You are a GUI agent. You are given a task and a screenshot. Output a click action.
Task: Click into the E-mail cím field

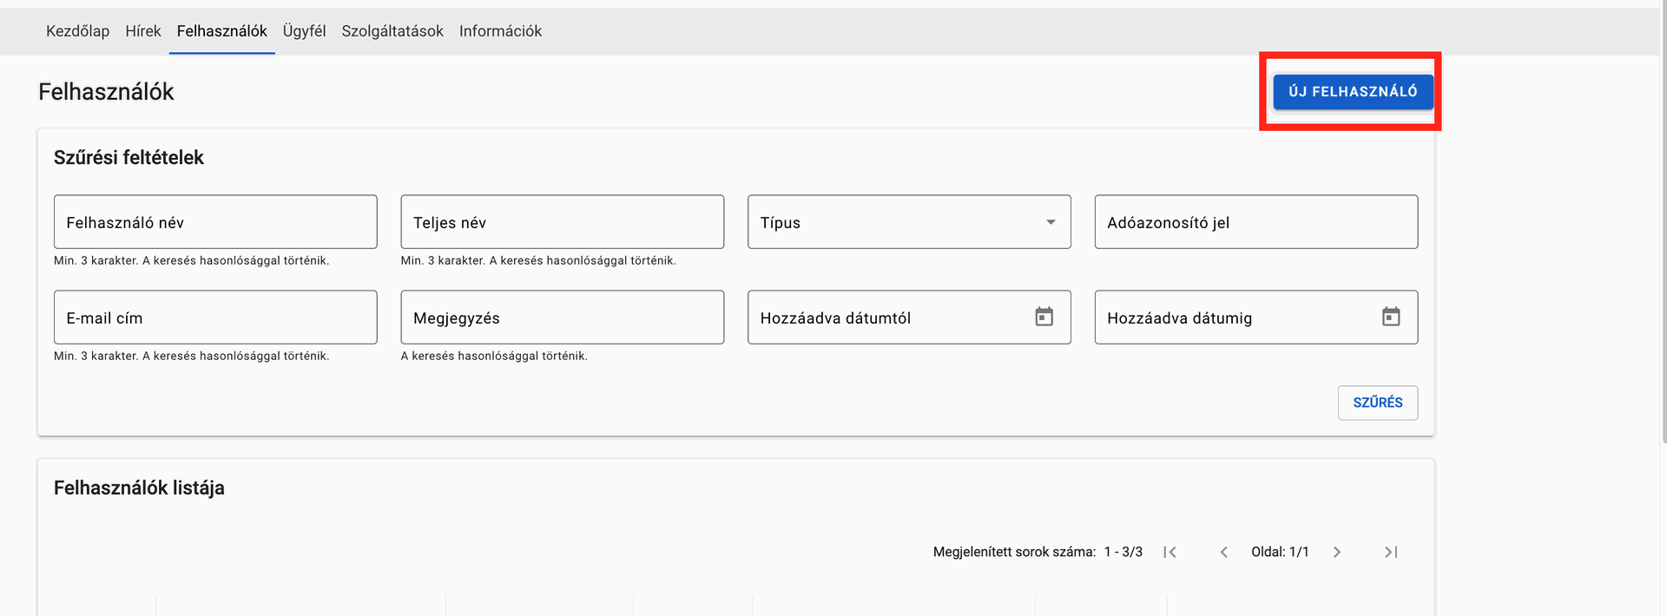tap(215, 318)
